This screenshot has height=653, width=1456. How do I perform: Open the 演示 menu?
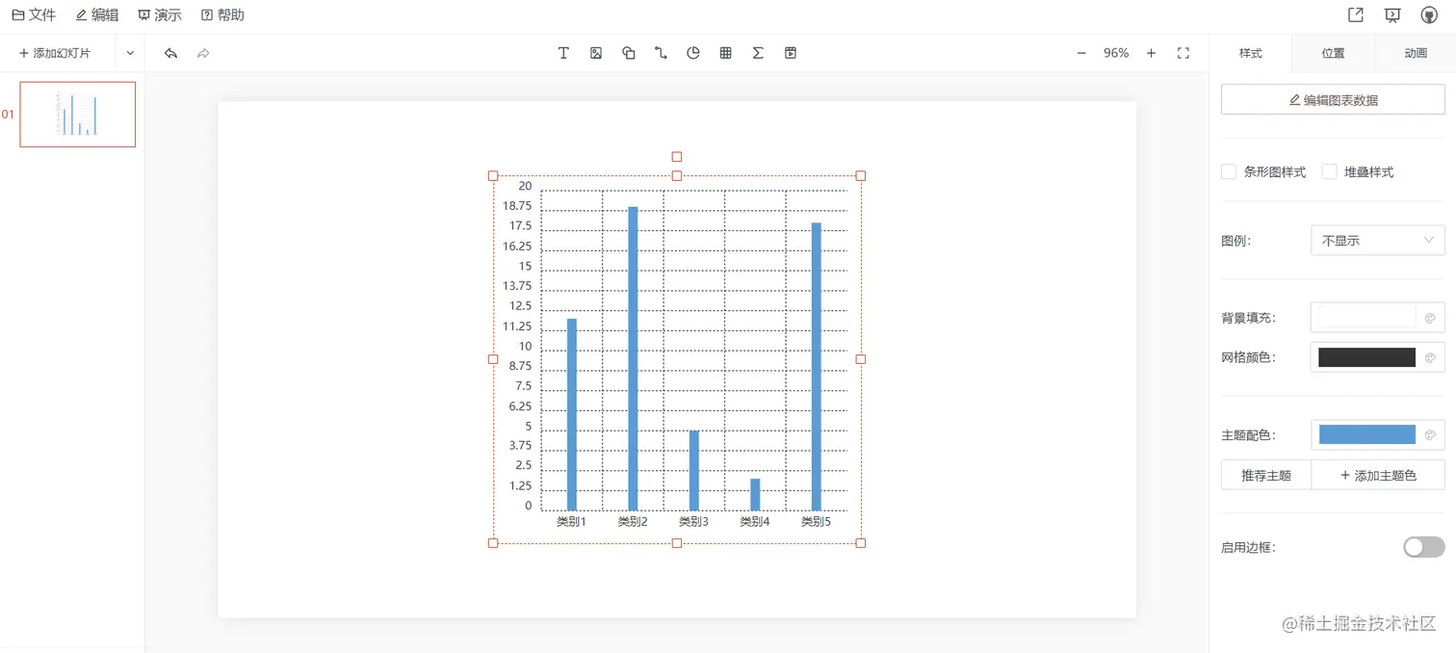click(x=160, y=14)
